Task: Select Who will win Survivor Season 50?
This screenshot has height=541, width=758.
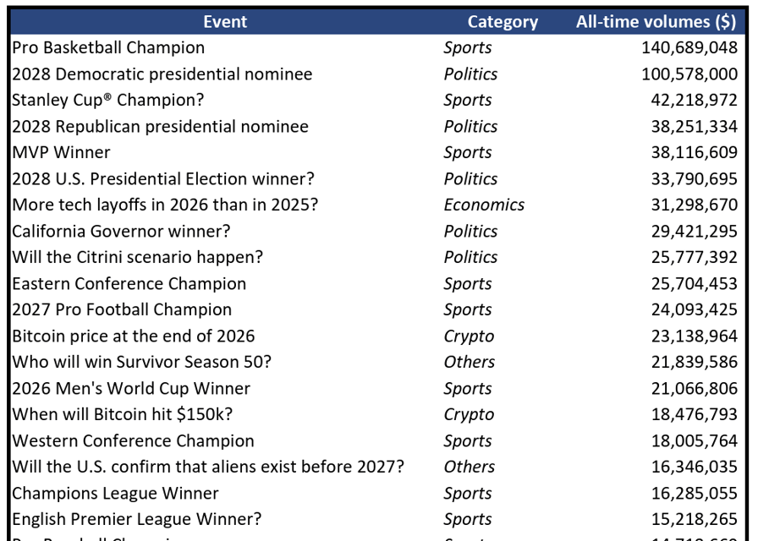Action: pos(141,363)
